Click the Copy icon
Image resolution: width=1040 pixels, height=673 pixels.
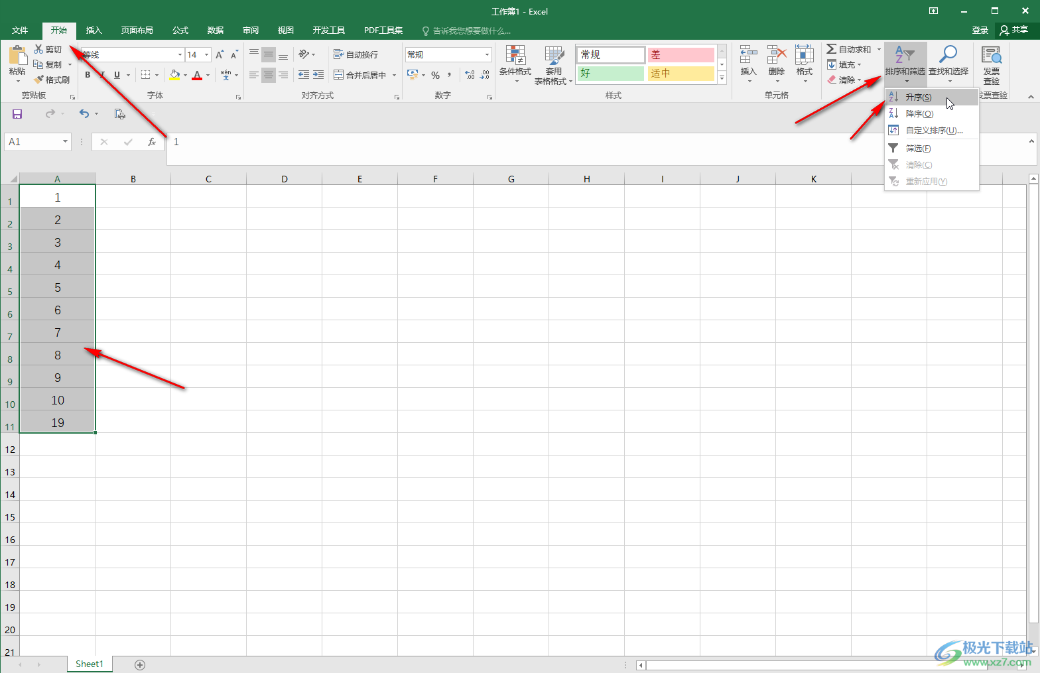[38, 64]
